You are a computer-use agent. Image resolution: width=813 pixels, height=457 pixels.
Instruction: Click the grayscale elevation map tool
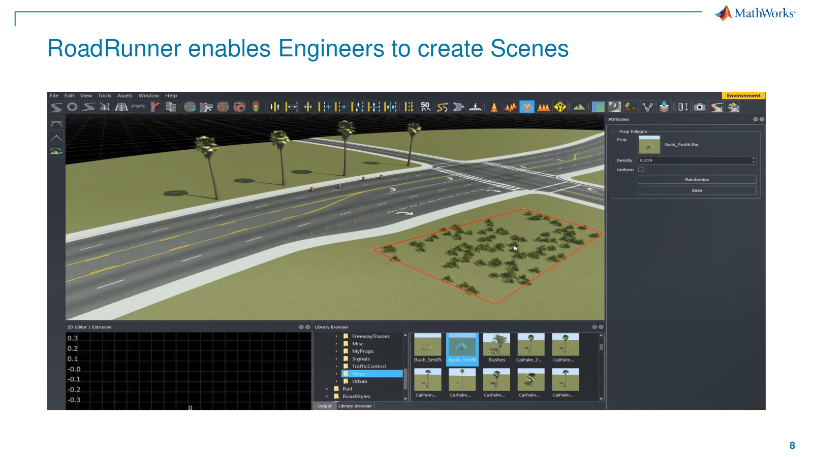click(x=615, y=107)
